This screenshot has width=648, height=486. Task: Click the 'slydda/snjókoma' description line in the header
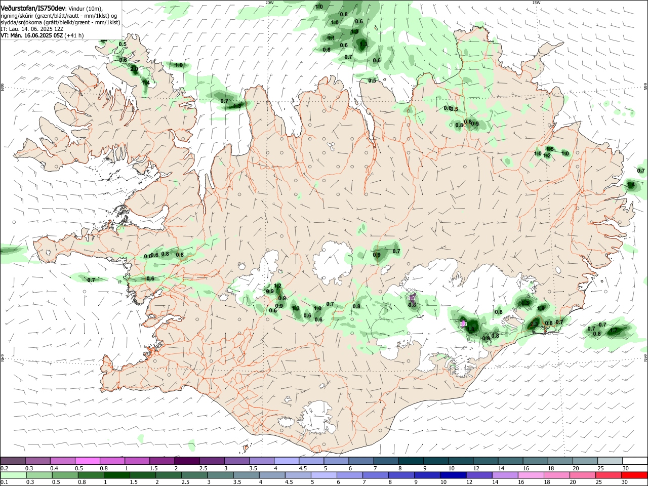[60, 22]
